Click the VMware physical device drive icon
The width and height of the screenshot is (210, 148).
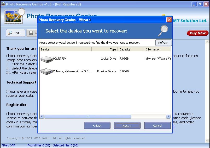pos(46,72)
